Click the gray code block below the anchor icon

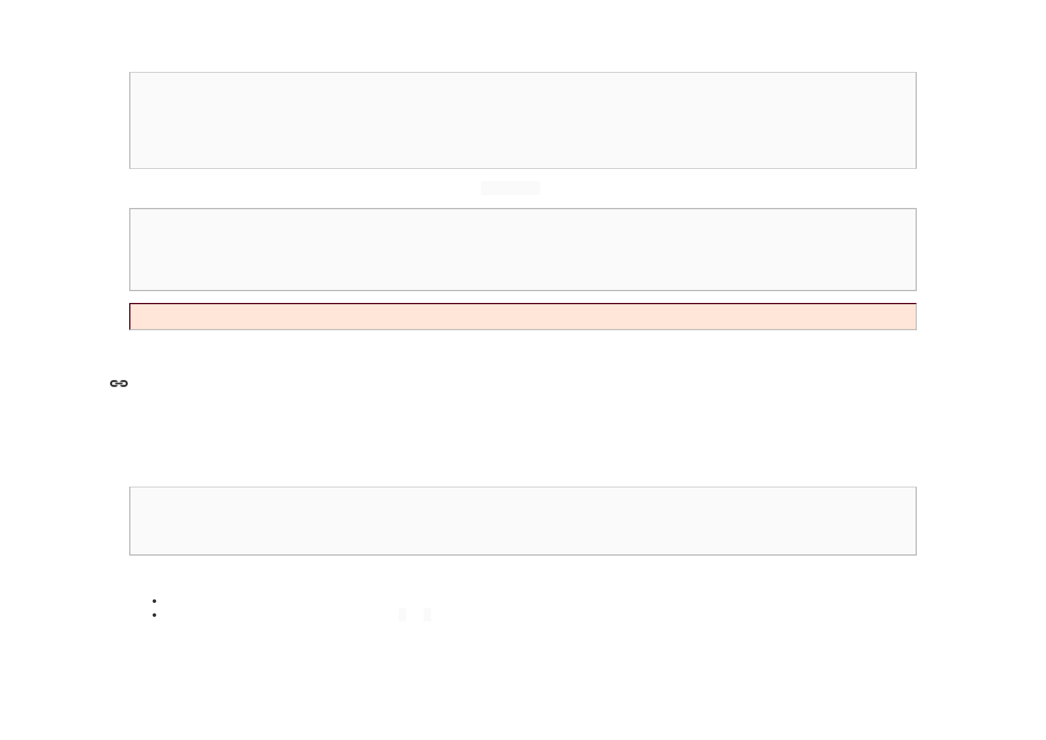point(523,521)
